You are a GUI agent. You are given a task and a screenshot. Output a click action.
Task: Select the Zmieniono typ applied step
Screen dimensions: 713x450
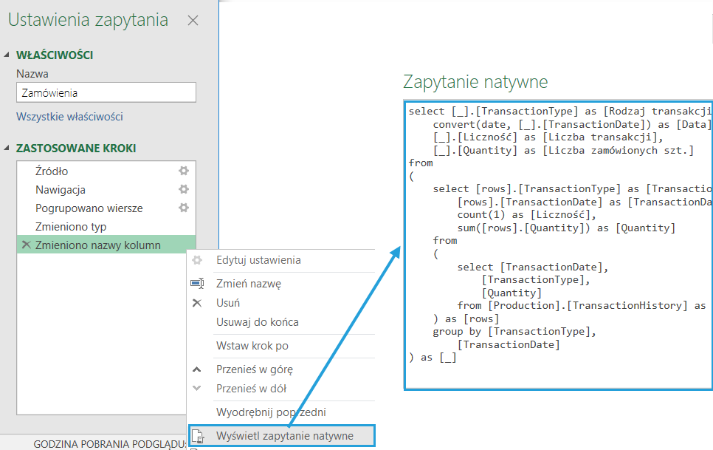(x=71, y=227)
